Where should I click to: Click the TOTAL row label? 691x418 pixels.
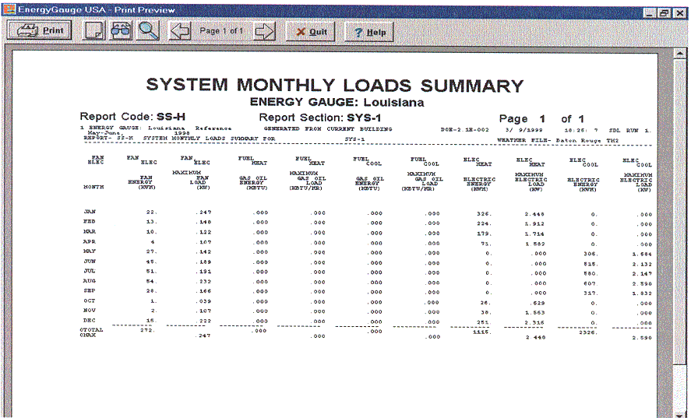(91, 330)
